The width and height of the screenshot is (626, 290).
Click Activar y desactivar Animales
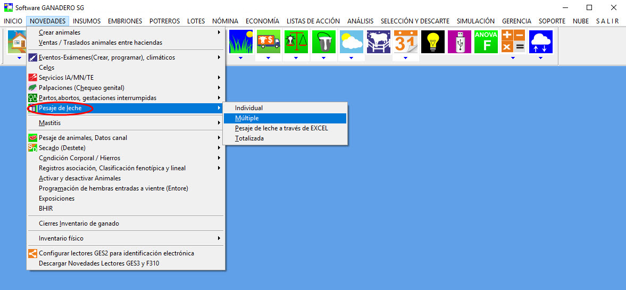80,178
